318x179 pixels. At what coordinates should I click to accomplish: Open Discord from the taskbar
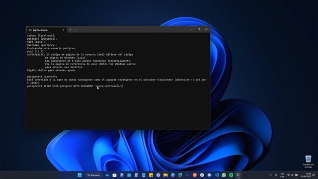coord(209,175)
